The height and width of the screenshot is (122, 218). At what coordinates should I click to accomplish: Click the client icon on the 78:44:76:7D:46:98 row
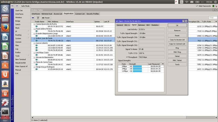click(37, 31)
